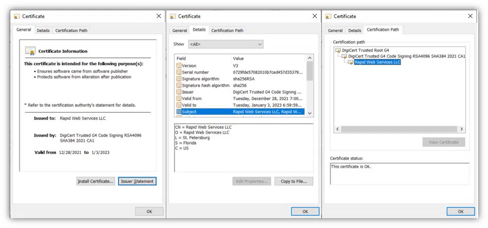Select the sha256RSA value

point(244,79)
